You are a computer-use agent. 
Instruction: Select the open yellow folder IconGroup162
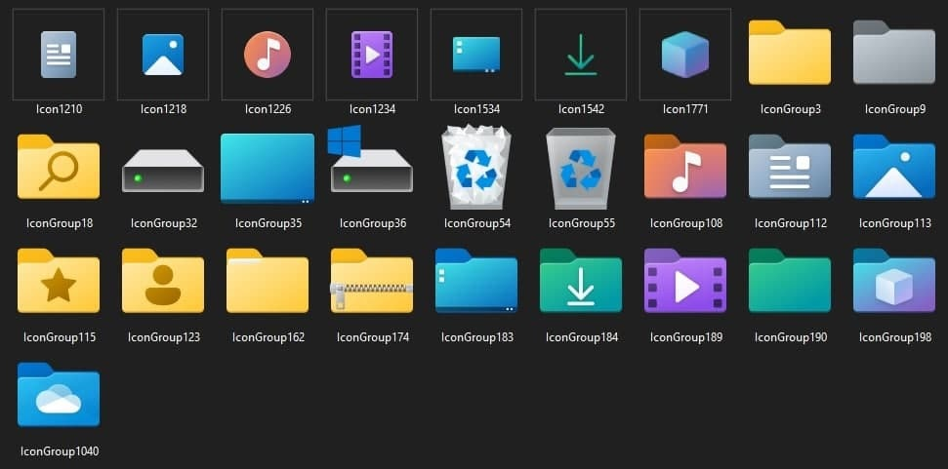click(268, 281)
